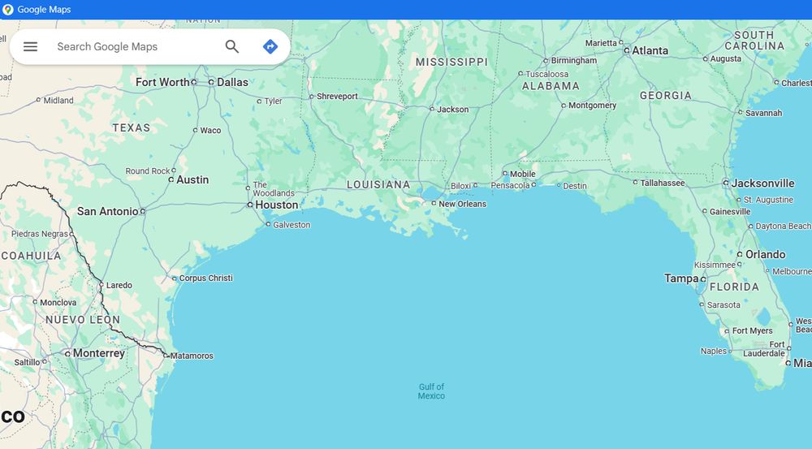This screenshot has height=449, width=812.
Task: Click the magnifier search icon
Action: pyautogui.click(x=232, y=46)
